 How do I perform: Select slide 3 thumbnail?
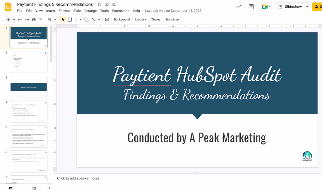pos(28,87)
